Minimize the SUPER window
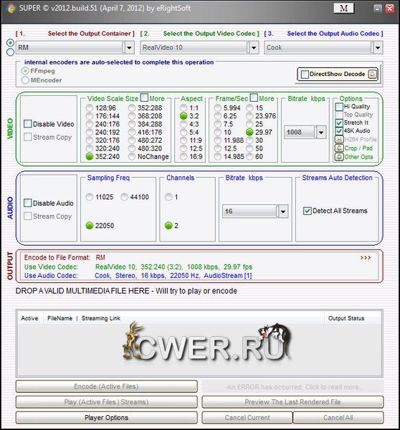The height and width of the screenshot is (430, 400). coord(378,9)
